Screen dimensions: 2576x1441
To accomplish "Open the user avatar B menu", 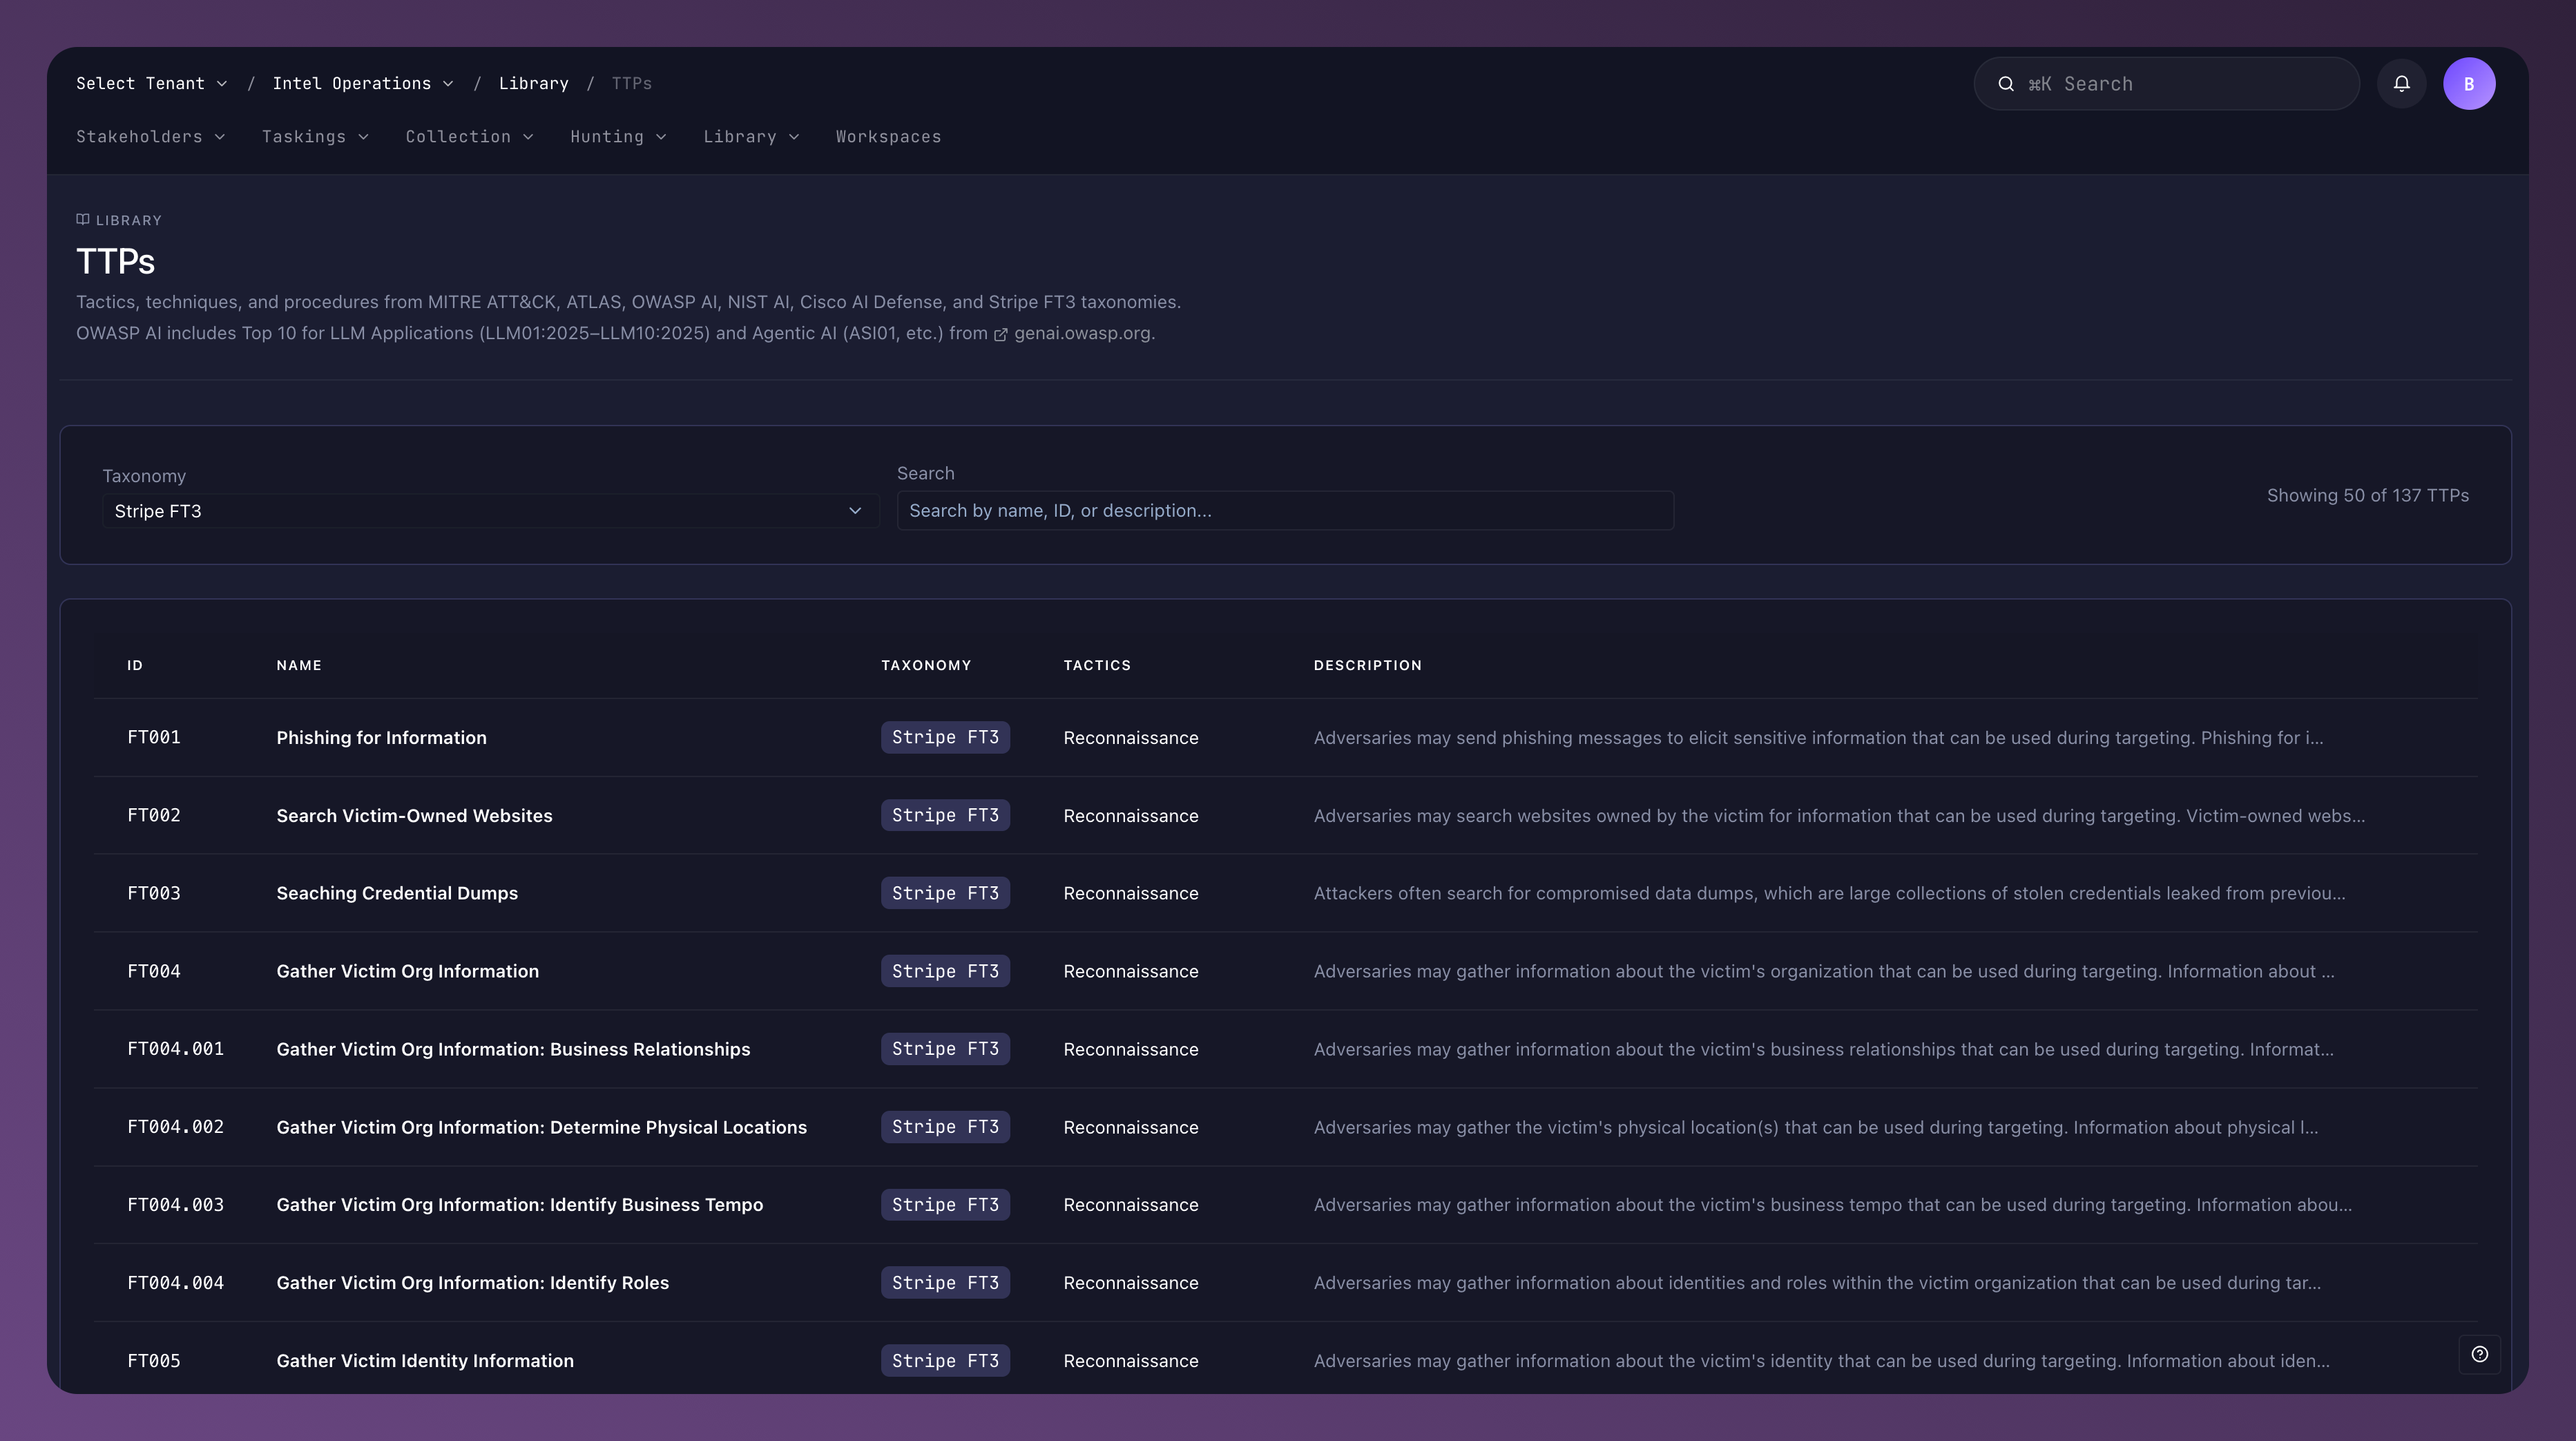I will [2468, 84].
